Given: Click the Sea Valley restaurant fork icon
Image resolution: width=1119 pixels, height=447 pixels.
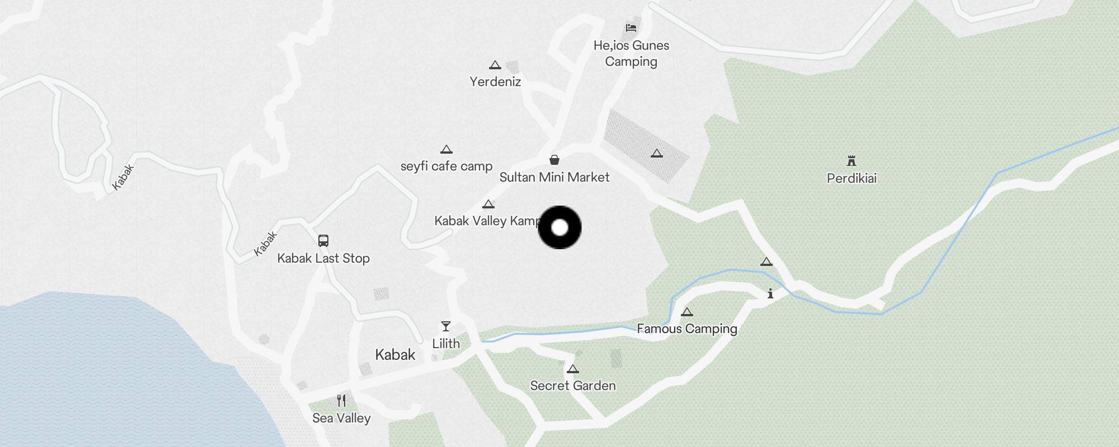Looking at the screenshot, I should tap(341, 401).
